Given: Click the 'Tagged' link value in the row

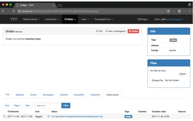Looking at the screenshot, I should pos(38,116).
